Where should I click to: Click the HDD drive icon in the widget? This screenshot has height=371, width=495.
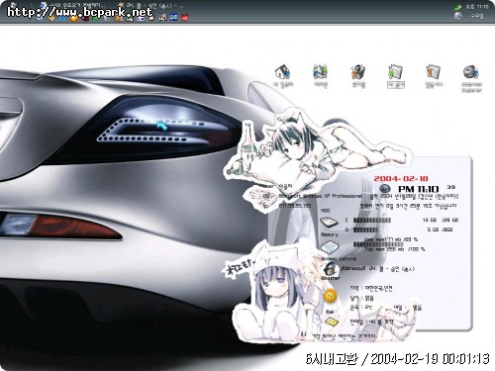pyautogui.click(x=329, y=223)
